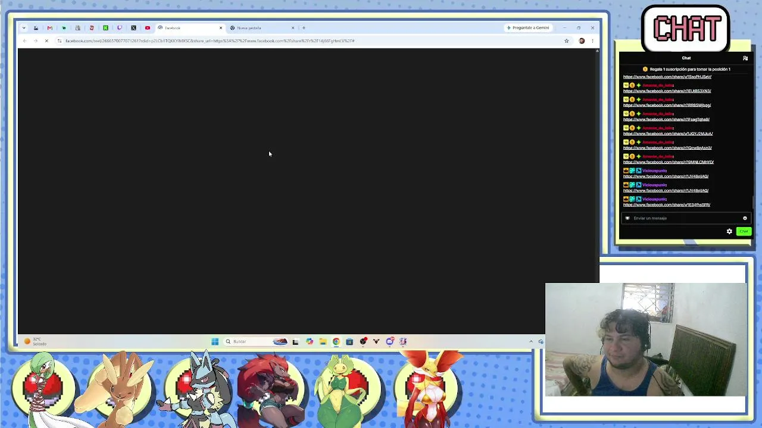The width and height of the screenshot is (762, 428).
Task: Click the gift subscription banner in chat
Action: pos(686,69)
